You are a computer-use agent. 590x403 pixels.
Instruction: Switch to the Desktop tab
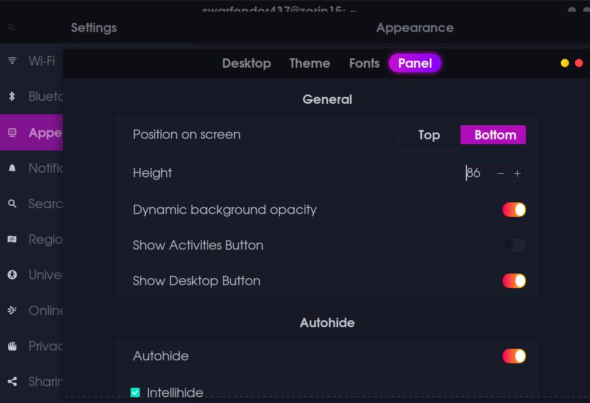coord(246,64)
